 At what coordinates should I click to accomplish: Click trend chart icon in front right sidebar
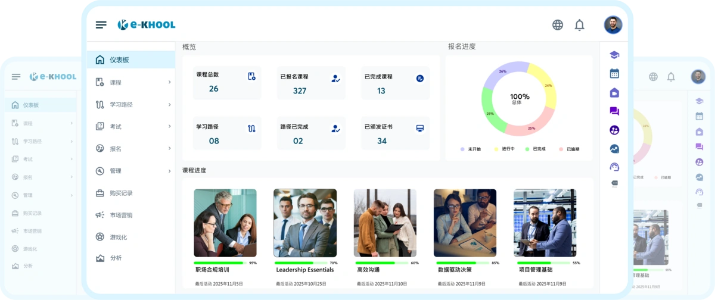pos(614,149)
